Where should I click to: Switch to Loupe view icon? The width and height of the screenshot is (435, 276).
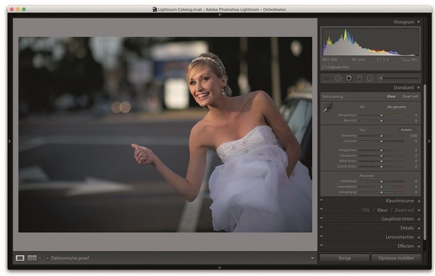20,258
